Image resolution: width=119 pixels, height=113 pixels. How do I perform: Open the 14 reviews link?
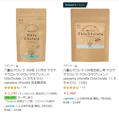click(x=84, y=87)
